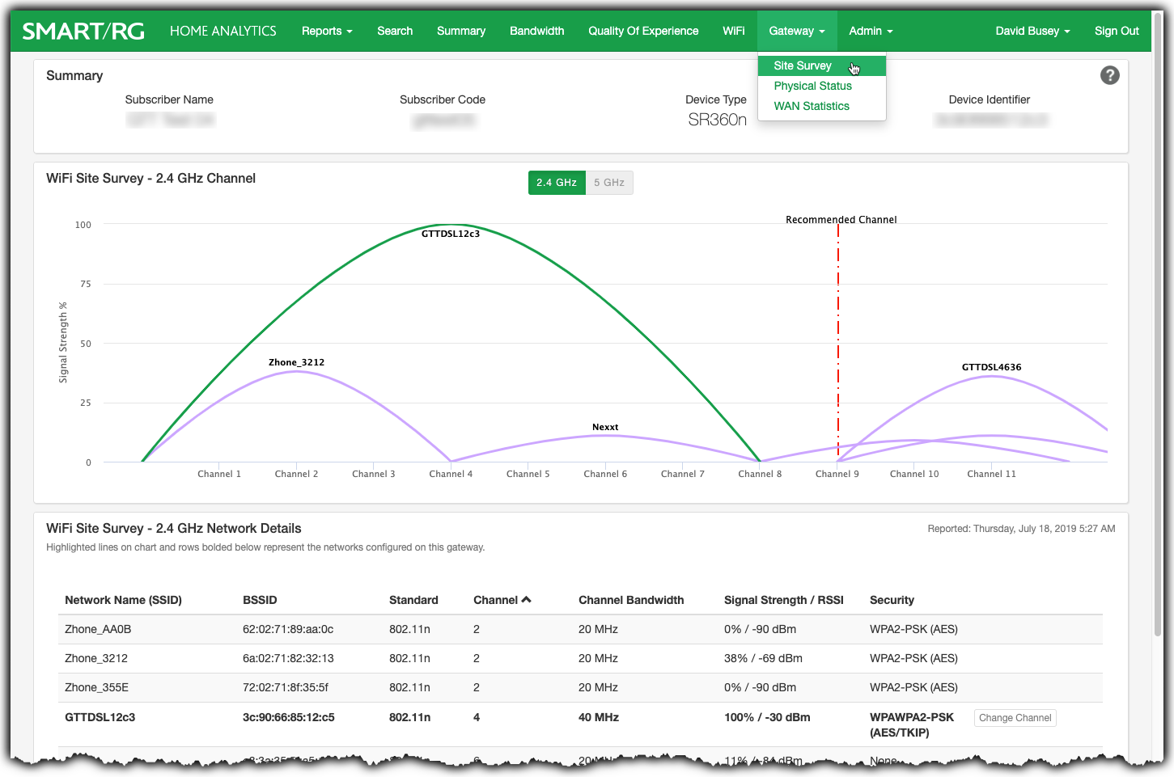Click the Recommended Channel marker line
Image resolution: width=1174 pixels, height=777 pixels.
[837, 340]
